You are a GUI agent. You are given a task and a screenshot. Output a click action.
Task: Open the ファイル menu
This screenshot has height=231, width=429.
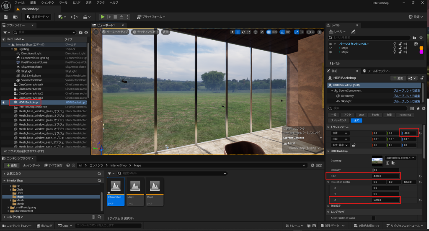(x=20, y=3)
